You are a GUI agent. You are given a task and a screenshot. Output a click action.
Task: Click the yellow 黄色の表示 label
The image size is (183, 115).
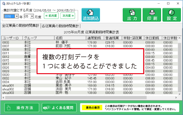(x=92, y=108)
